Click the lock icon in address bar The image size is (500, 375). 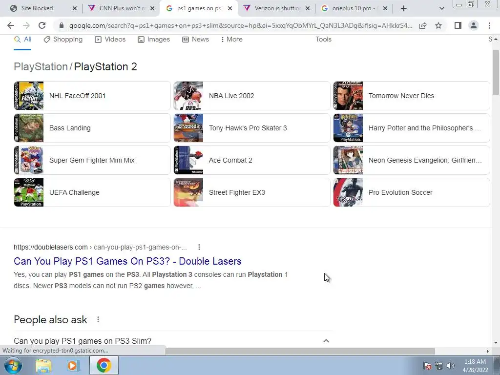62,25
